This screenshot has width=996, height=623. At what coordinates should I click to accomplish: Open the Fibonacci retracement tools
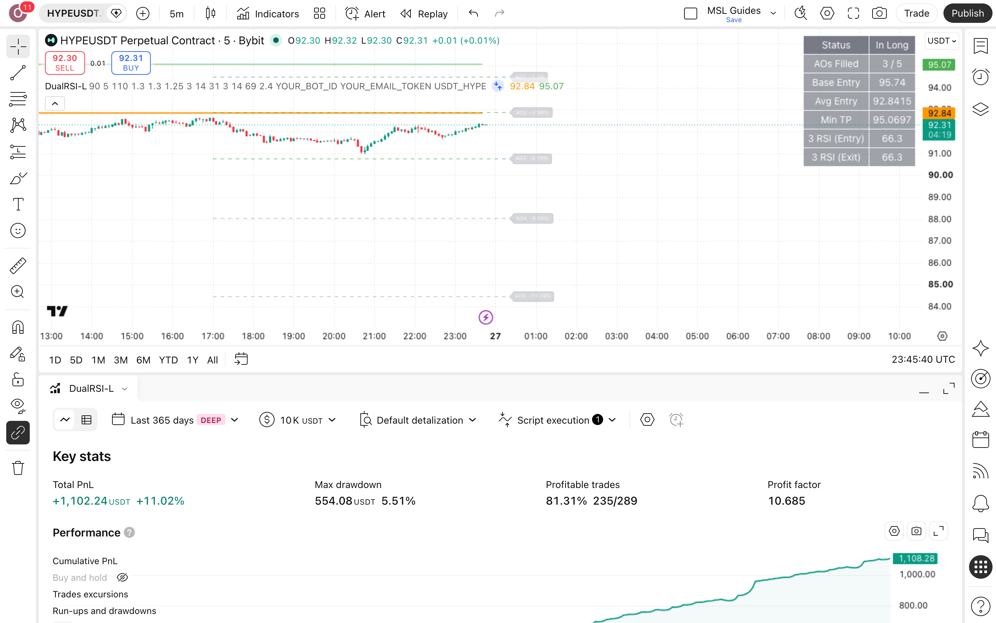18,99
